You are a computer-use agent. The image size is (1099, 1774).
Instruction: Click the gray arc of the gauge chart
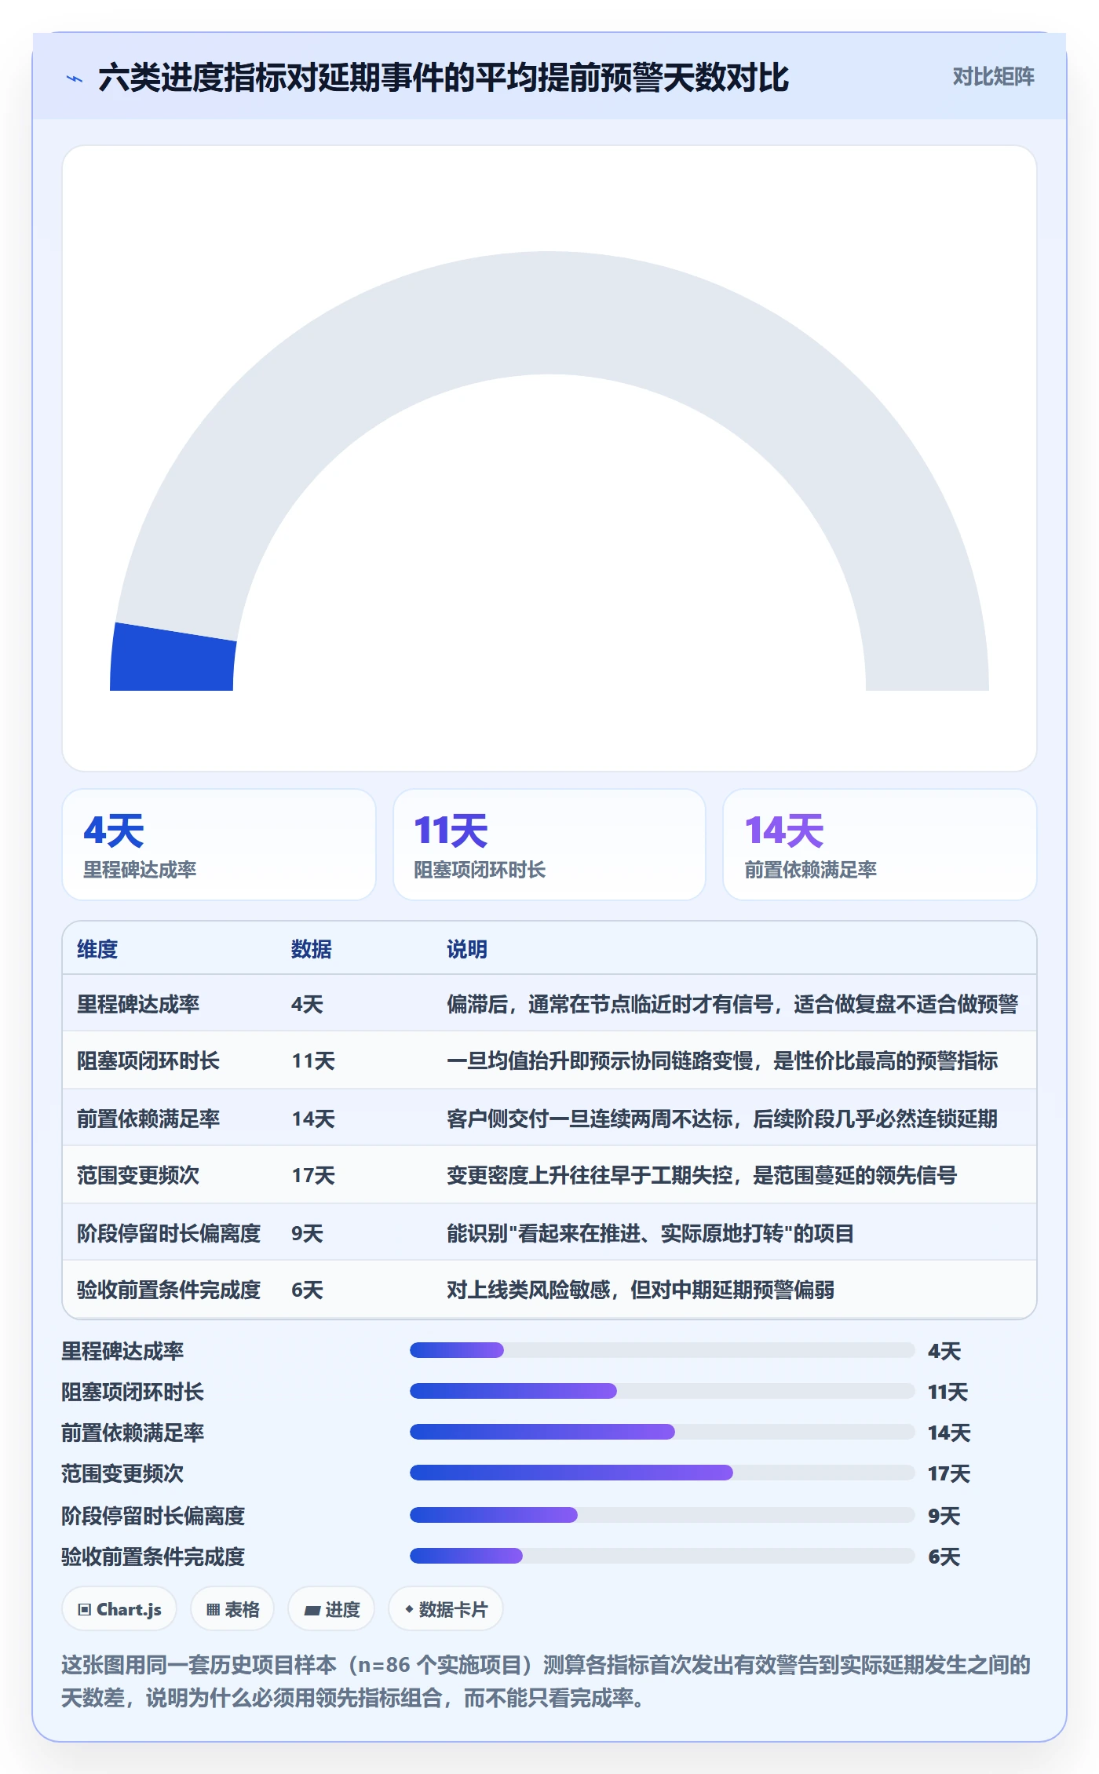pos(549,312)
